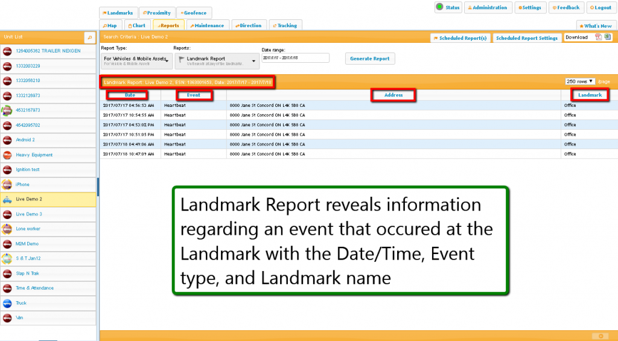
Task: Click the icon beside unit 1332126973
Action: (x=7, y=96)
